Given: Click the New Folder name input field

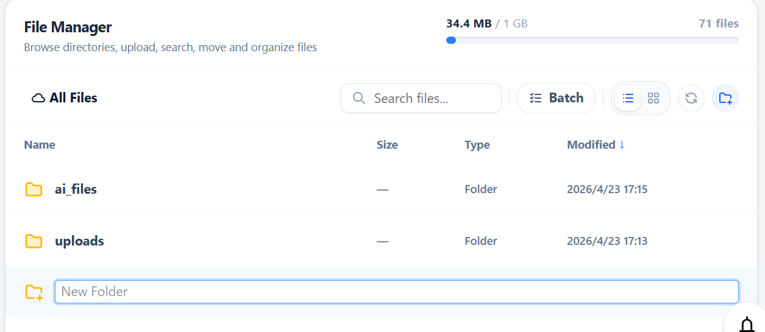Looking at the screenshot, I should point(397,292).
